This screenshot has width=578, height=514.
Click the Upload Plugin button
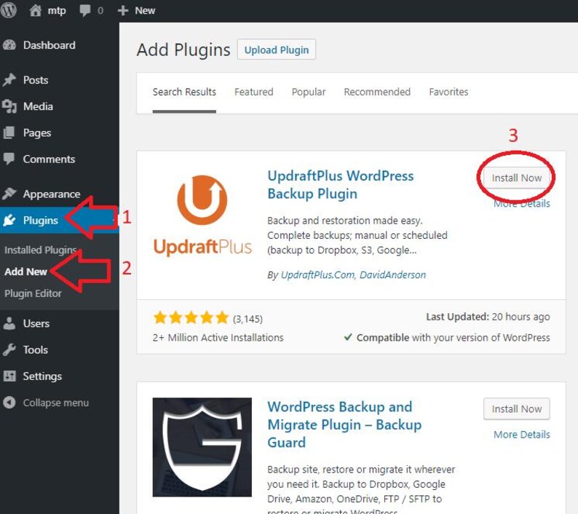pos(277,50)
